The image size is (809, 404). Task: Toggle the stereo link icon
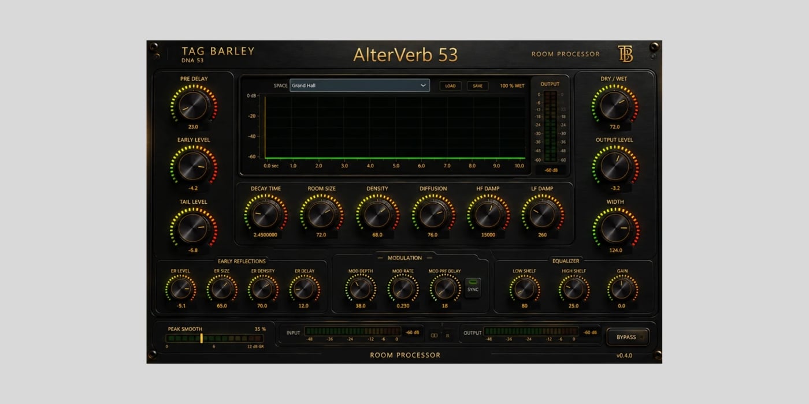(x=434, y=335)
